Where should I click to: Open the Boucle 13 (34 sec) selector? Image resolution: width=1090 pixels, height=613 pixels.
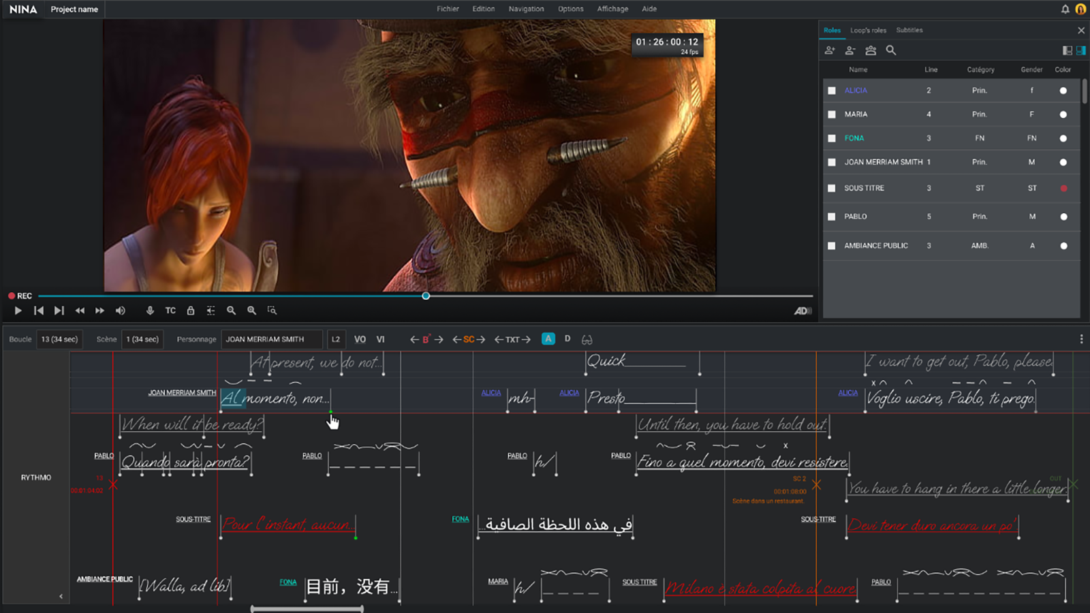[59, 339]
